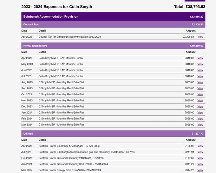Select Scottish Power Energy Cost 01JAN2024-21MAR2024
The height and width of the screenshot is (173, 216).
(70, 170)
